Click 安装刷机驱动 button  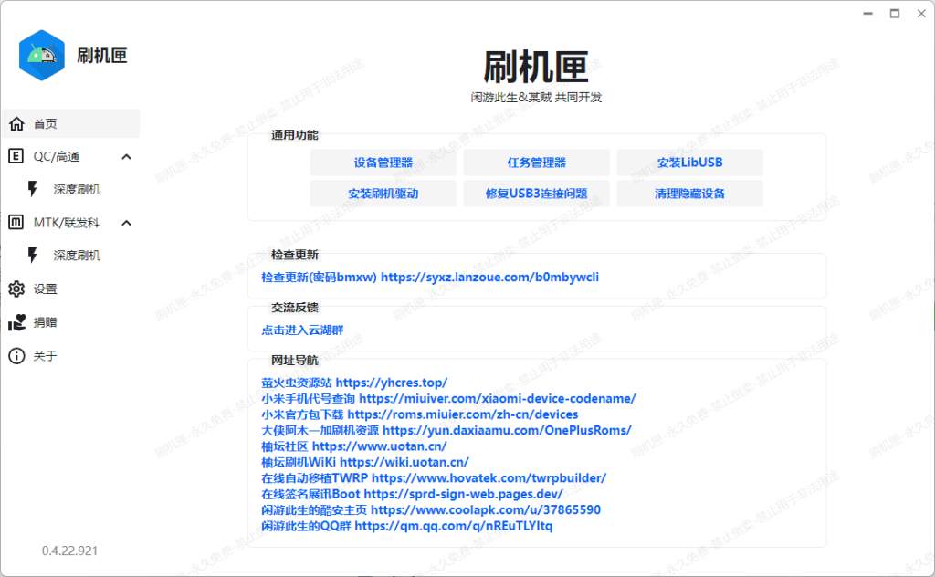pos(383,194)
